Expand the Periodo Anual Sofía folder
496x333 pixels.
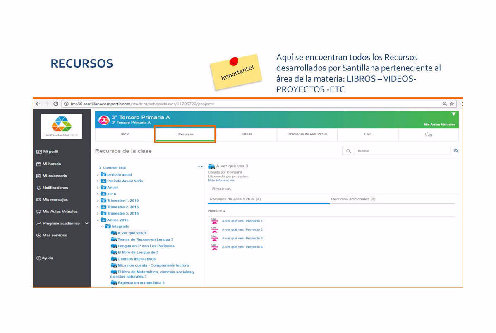click(x=98, y=181)
